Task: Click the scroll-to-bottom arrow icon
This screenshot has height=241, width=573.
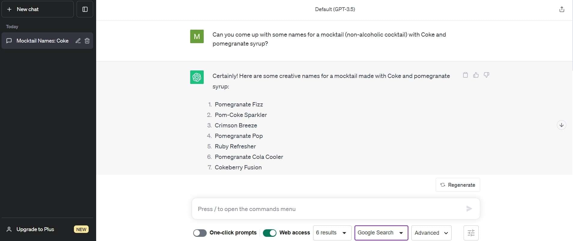Action: click(561, 125)
